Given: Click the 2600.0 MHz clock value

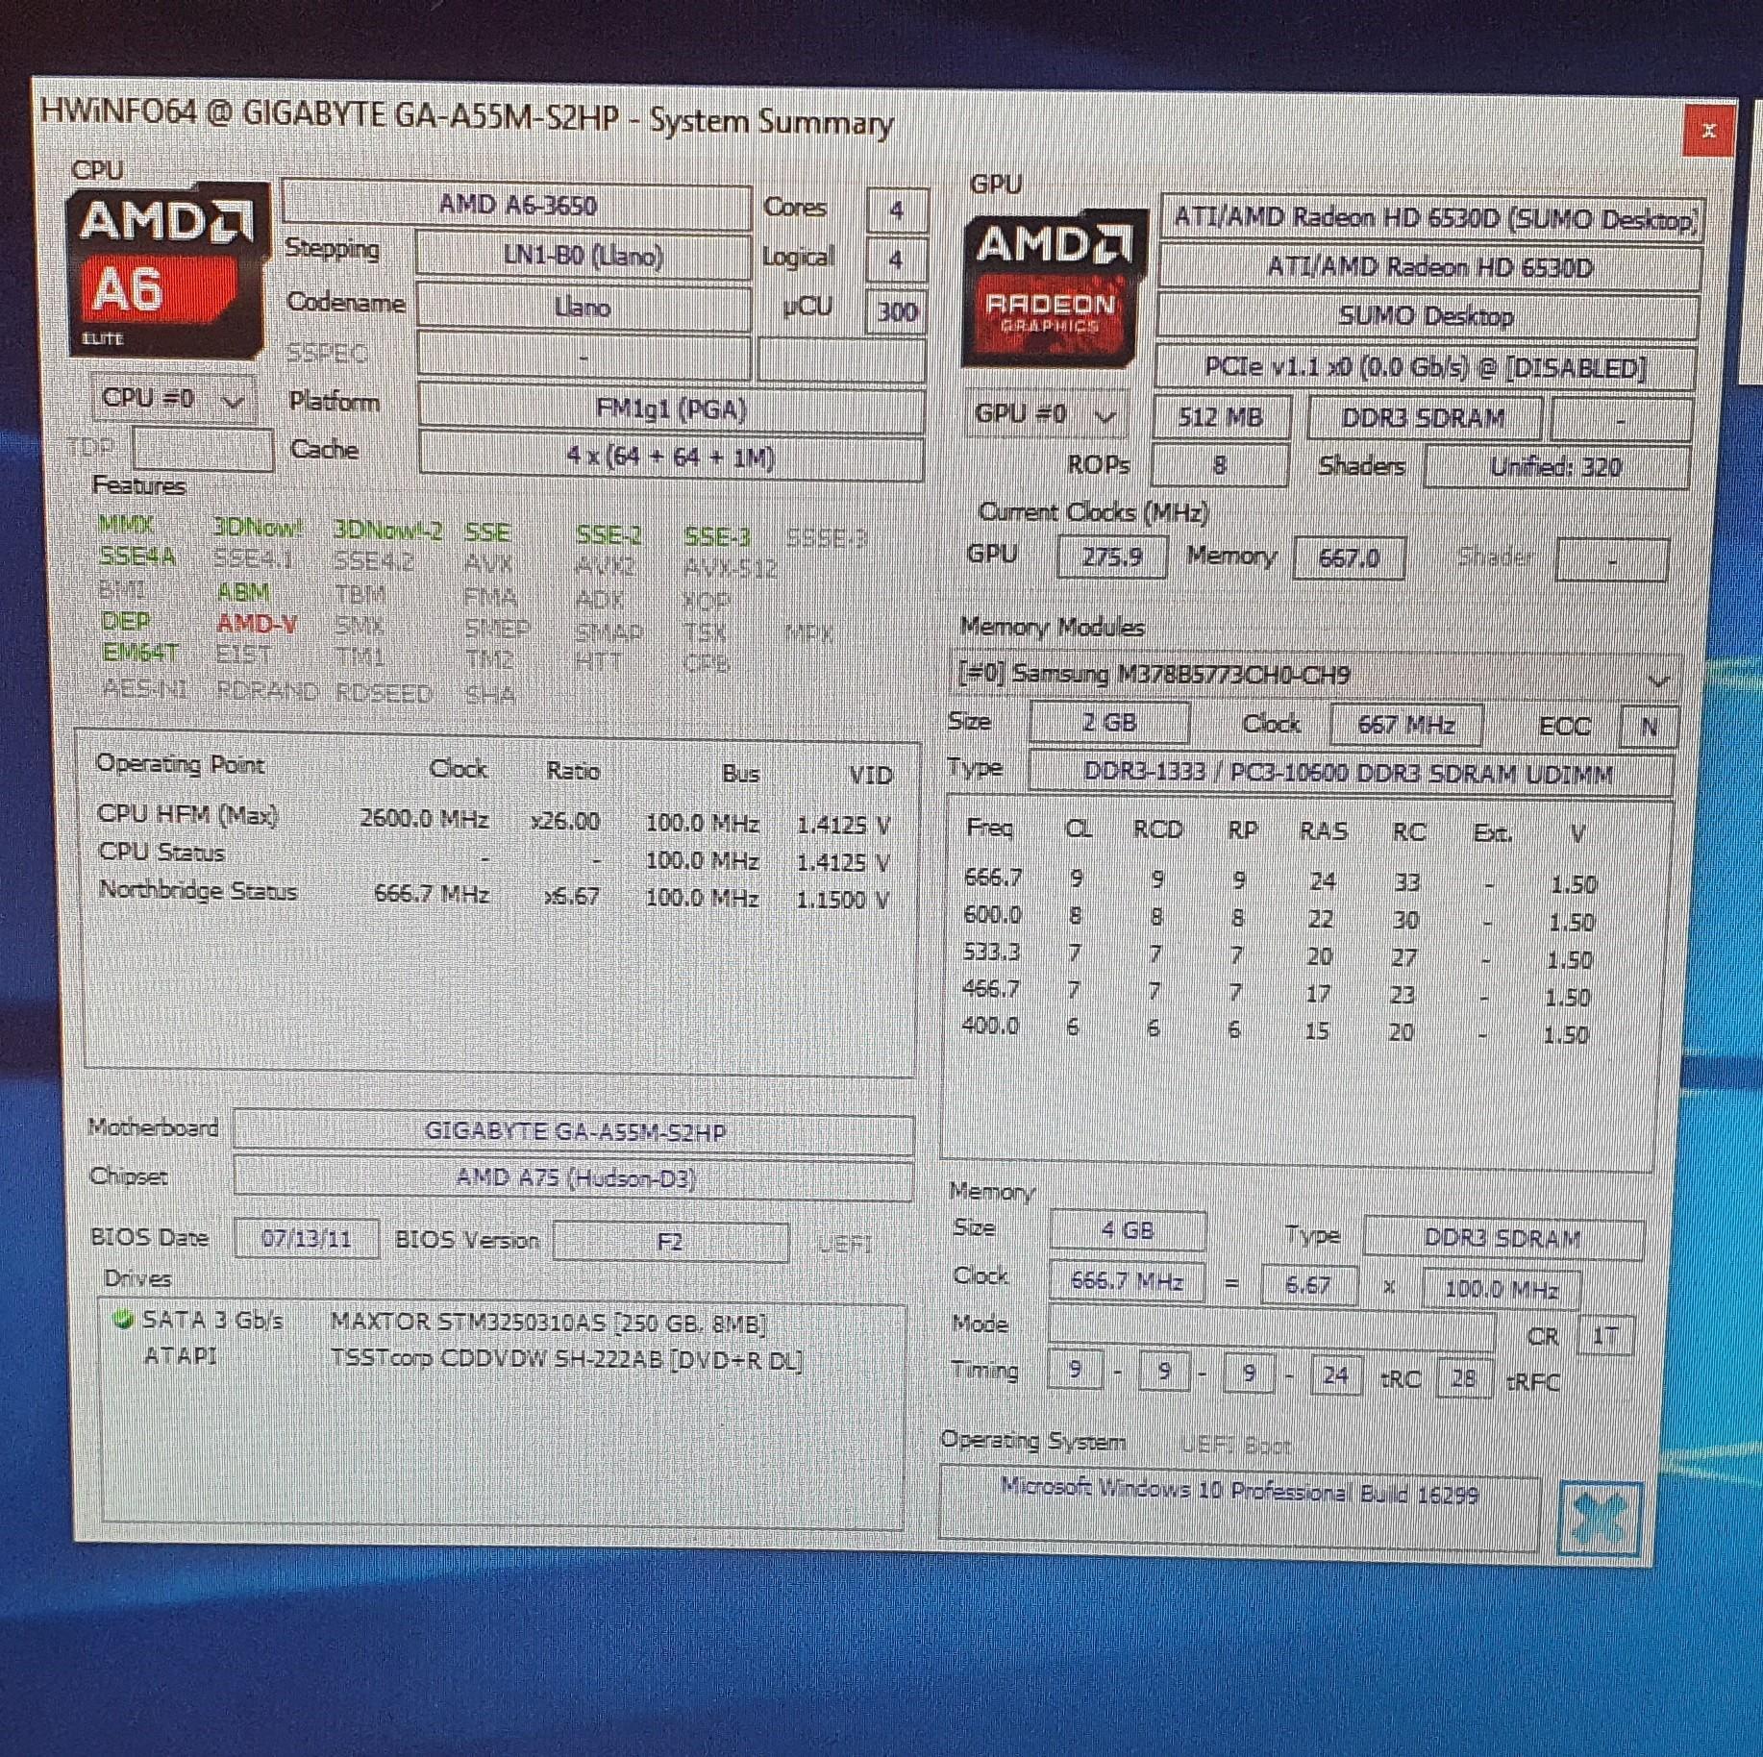Looking at the screenshot, I should [424, 819].
